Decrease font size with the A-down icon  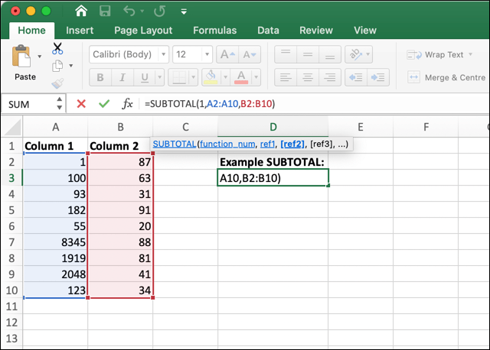(250, 54)
